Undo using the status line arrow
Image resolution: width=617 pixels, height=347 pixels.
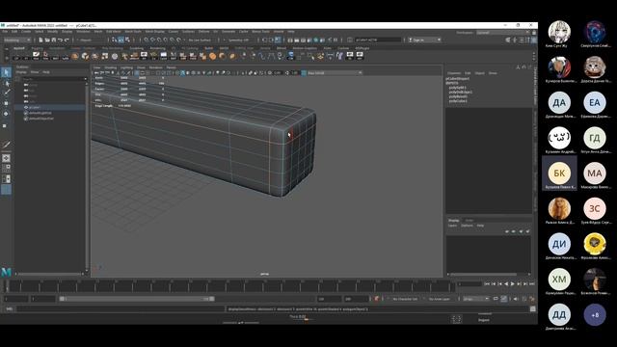pos(60,40)
